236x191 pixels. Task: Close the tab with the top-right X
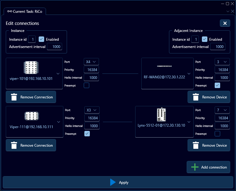[x=233, y=11]
